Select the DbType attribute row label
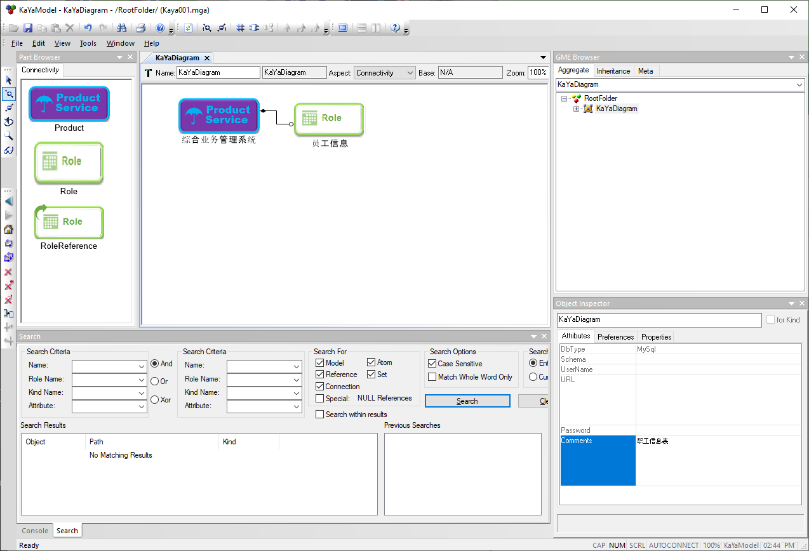This screenshot has height=551, width=809. (x=598, y=349)
